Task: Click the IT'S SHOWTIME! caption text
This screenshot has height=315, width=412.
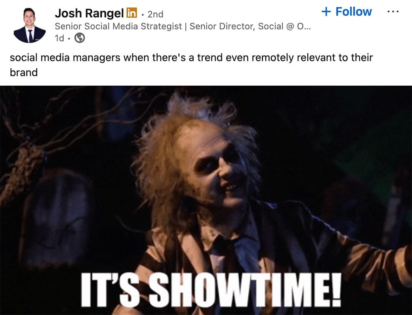Action: pos(211,290)
